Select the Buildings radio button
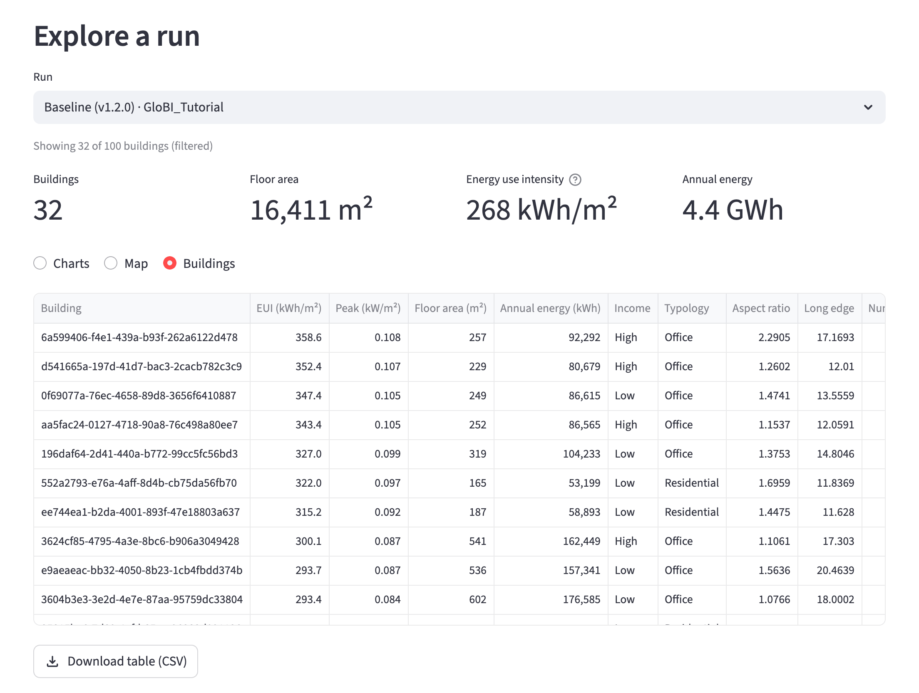The image size is (919, 693). coord(170,263)
